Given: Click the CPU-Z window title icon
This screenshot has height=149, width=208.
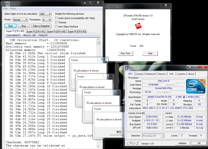Looking at the screenshot, I should 126,68.
